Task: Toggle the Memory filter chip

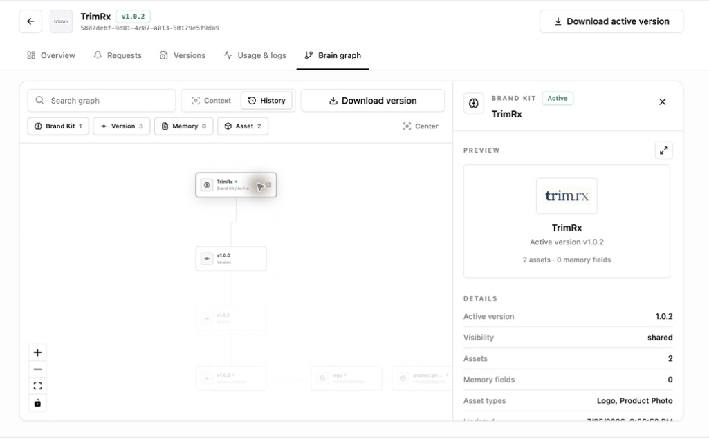Action: 183,126
